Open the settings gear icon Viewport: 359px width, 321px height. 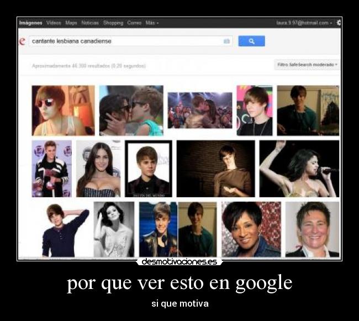(339, 23)
